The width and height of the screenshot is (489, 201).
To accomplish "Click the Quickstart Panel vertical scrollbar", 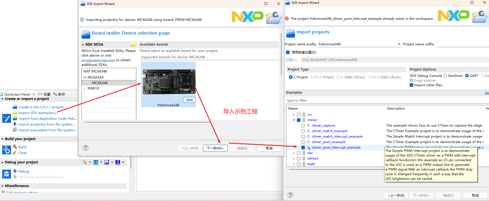I will pyautogui.click(x=131, y=163).
